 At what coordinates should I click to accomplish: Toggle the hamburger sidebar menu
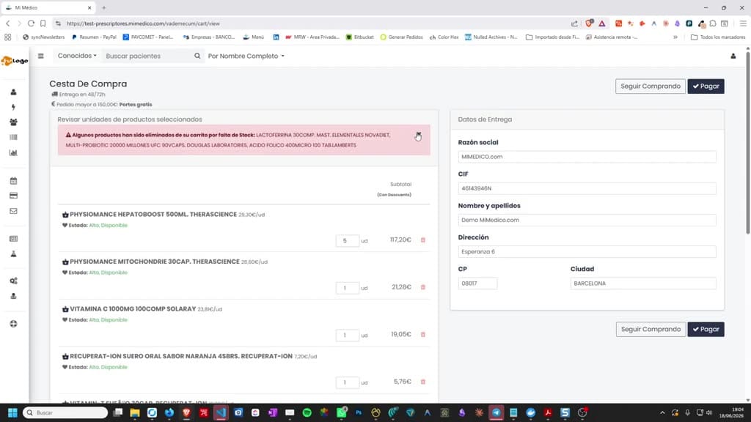coord(41,56)
